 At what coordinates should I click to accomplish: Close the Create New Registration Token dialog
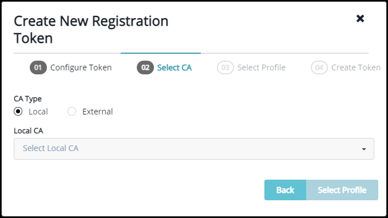(360, 18)
